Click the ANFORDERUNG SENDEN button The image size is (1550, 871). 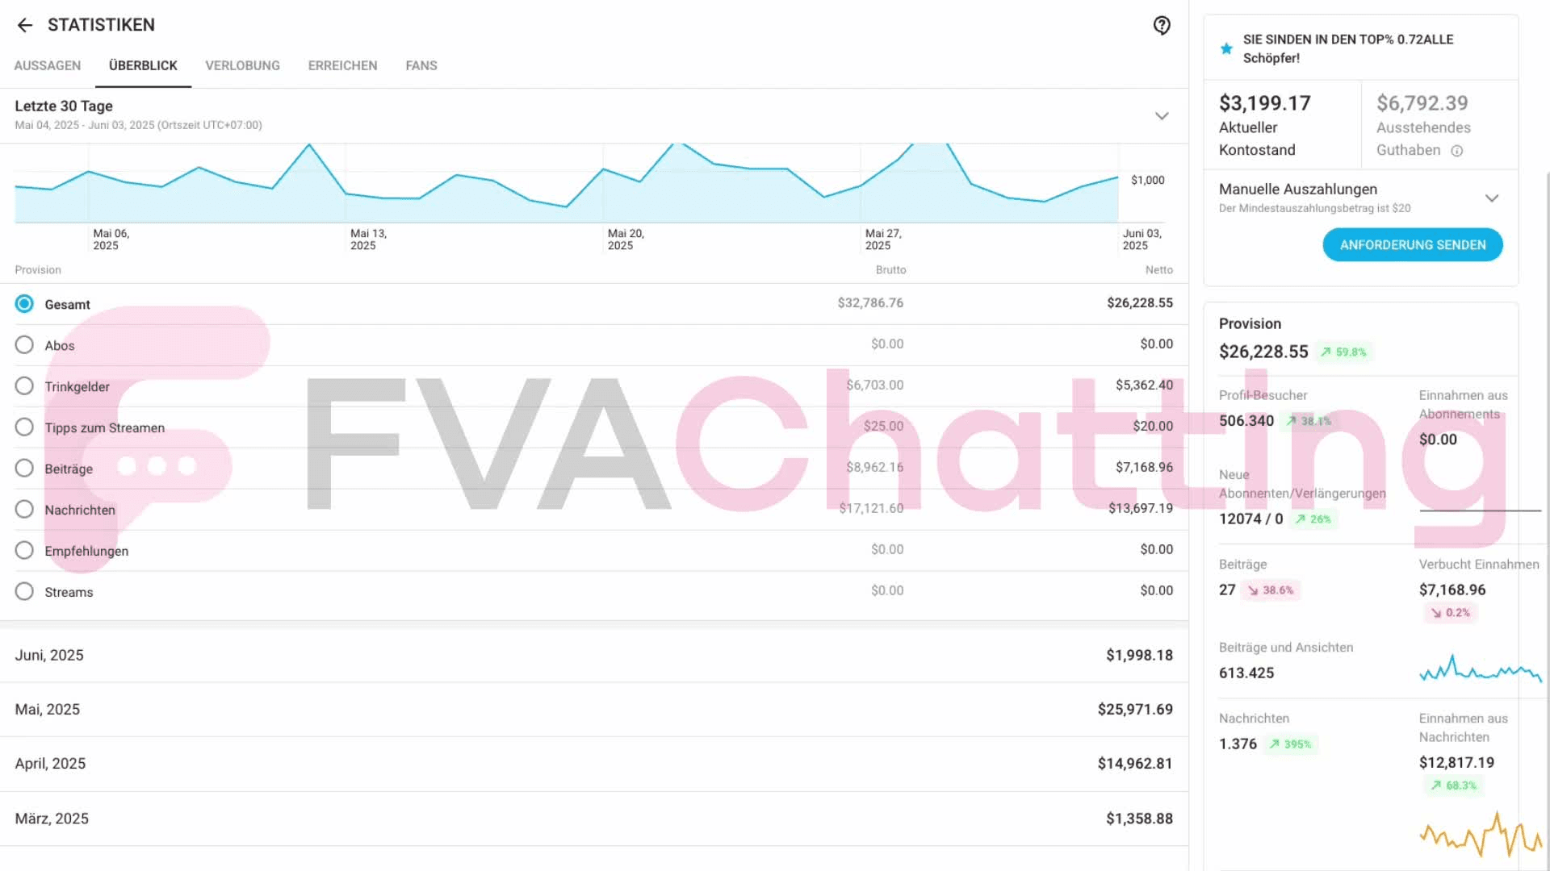[1412, 244]
